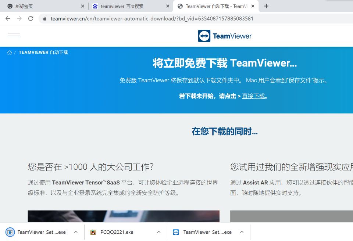Expand options for first TeamViewer_Set....exe download
Screen dimensions: 353x241
pyautogui.click(x=76, y=232)
